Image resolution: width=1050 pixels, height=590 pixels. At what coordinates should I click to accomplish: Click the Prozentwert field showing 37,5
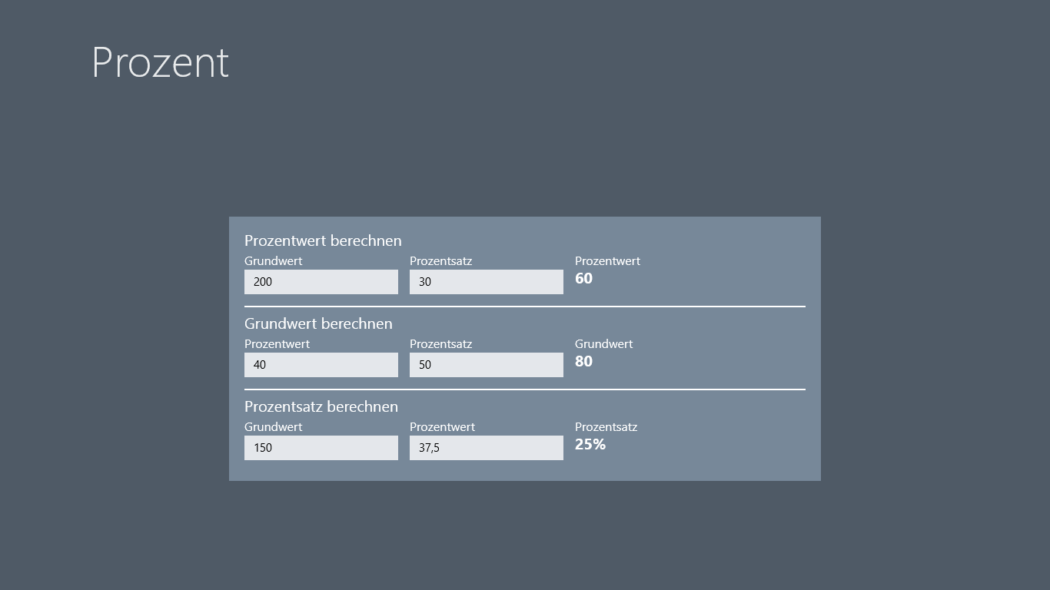(x=486, y=448)
